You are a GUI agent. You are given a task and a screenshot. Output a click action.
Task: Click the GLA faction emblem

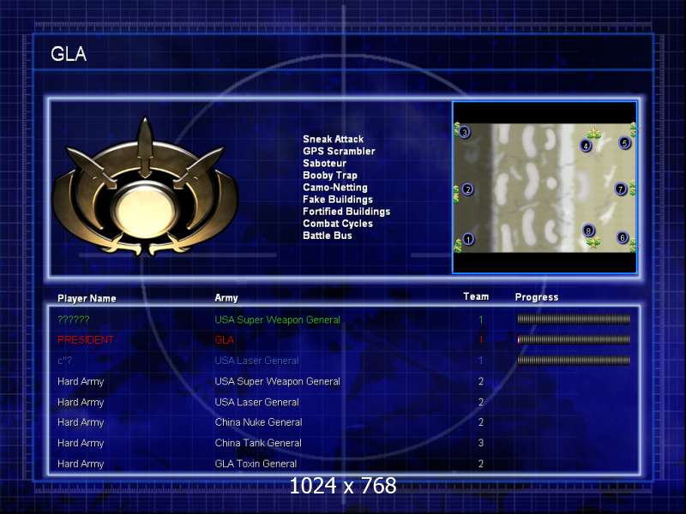tap(145, 188)
